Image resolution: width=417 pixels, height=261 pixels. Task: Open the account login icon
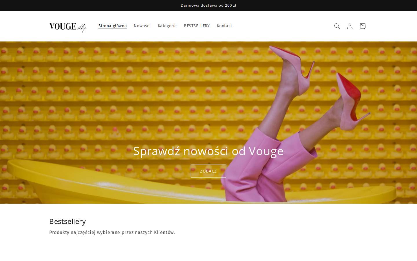350,26
